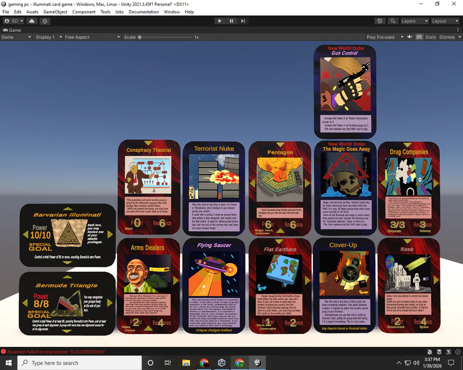463x370 pixels.
Task: Click the bug debug mode status icon
Action: (x=430, y=351)
